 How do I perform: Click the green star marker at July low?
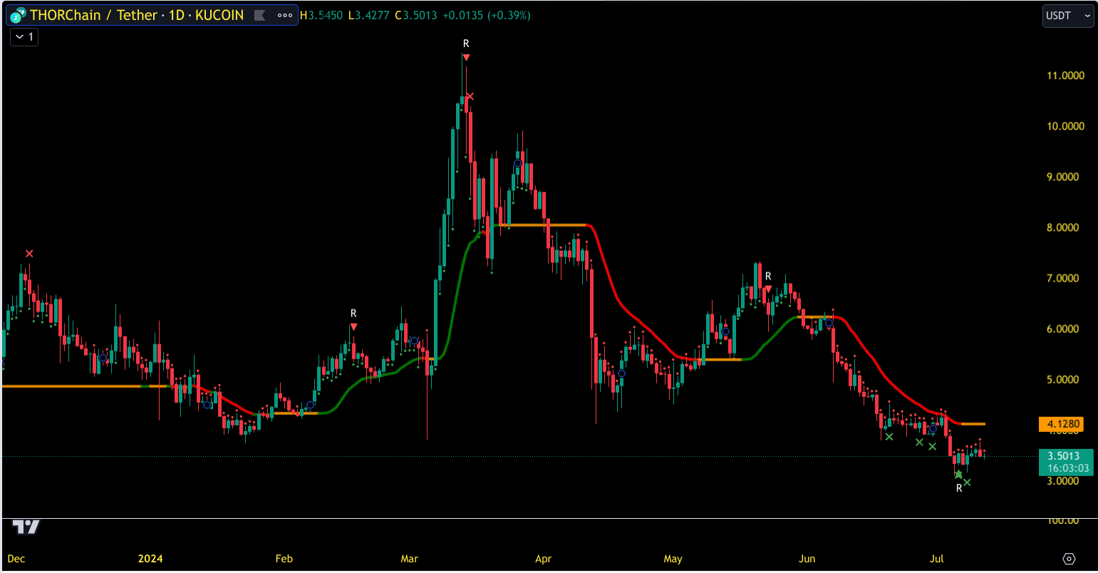958,475
